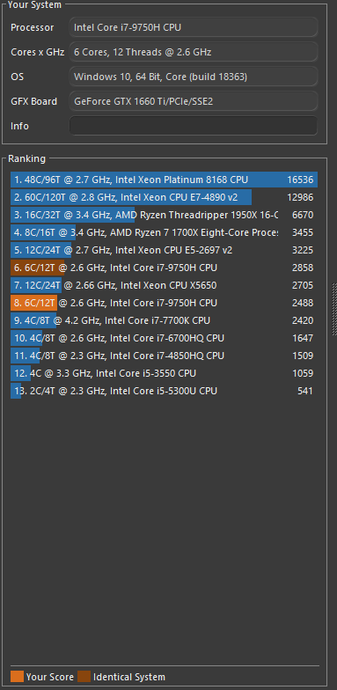Click the brown Identical System legend swatch
337x690 pixels.
click(x=84, y=677)
